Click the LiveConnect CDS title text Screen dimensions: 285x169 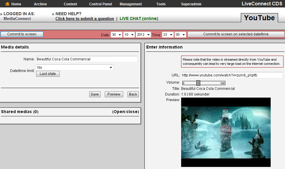coord(262,4)
